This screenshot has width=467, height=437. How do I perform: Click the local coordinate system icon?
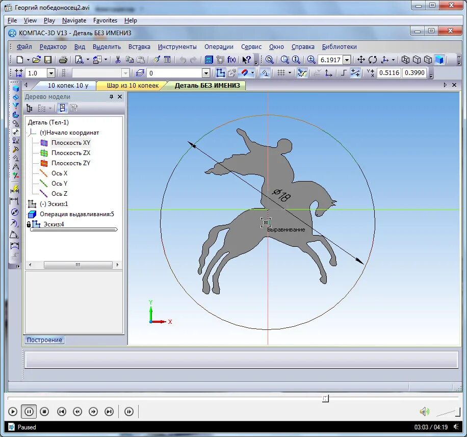pos(329,73)
